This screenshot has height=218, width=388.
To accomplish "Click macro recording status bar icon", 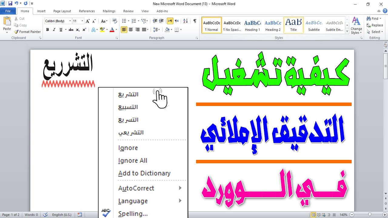I will pos(80,215).
